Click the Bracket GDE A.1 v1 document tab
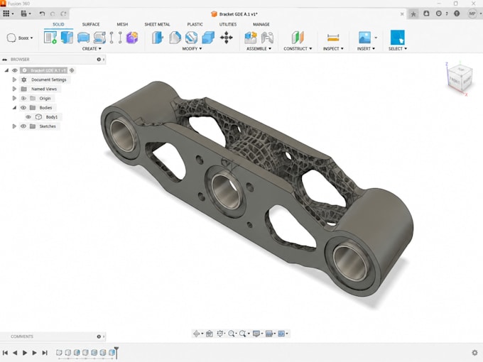Screen dimensions: 483x362 [234, 14]
